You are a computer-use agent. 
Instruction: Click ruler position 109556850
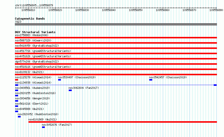point(136,10)
